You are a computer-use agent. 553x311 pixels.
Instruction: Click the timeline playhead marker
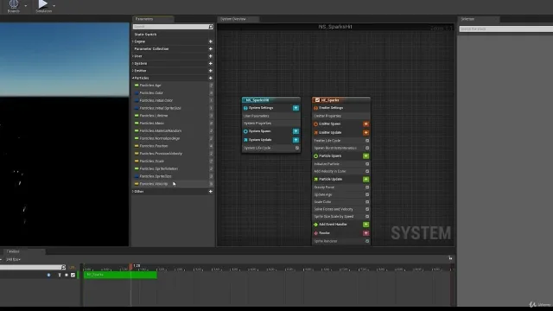pos(130,267)
